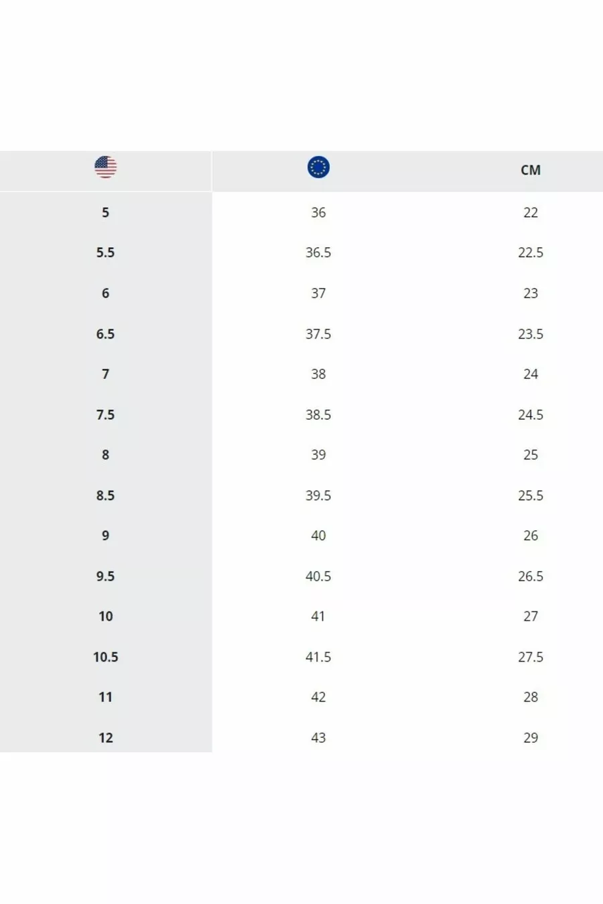
Task: Click the 22 cm value
Action: click(x=530, y=212)
